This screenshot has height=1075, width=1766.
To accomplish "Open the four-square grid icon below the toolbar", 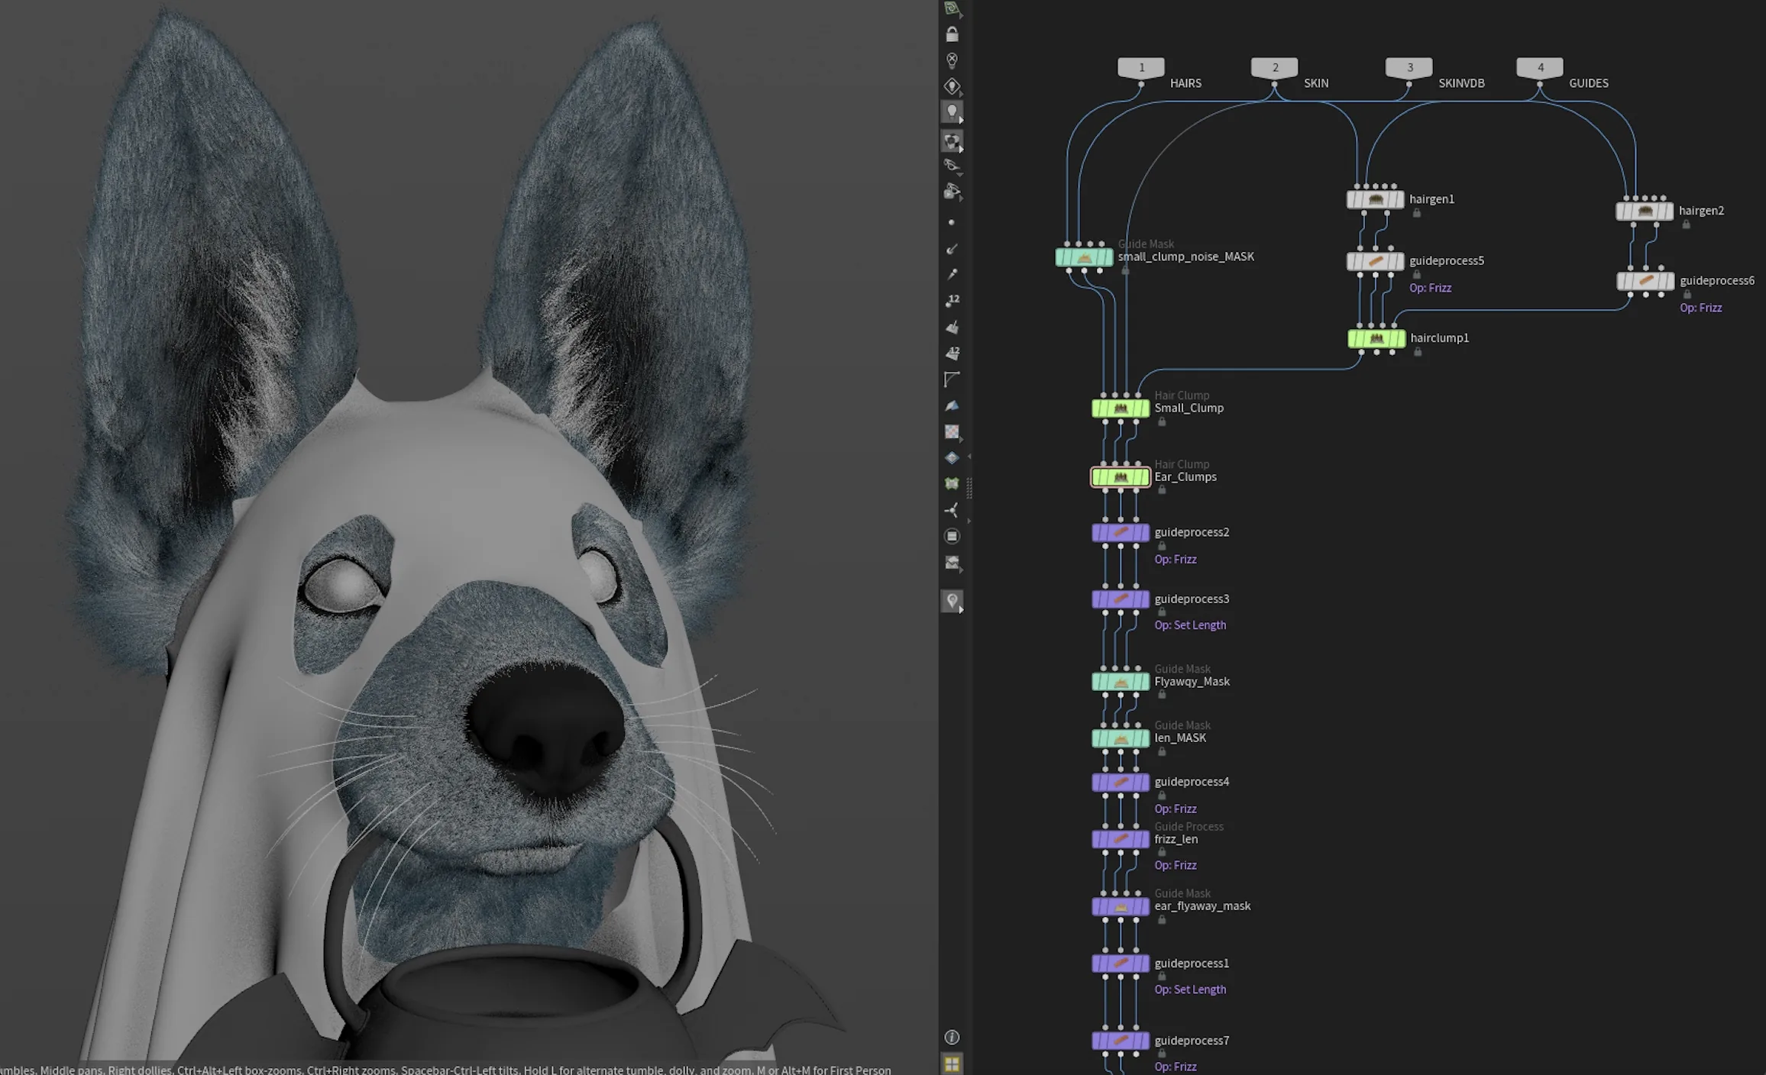I will coord(952,1064).
